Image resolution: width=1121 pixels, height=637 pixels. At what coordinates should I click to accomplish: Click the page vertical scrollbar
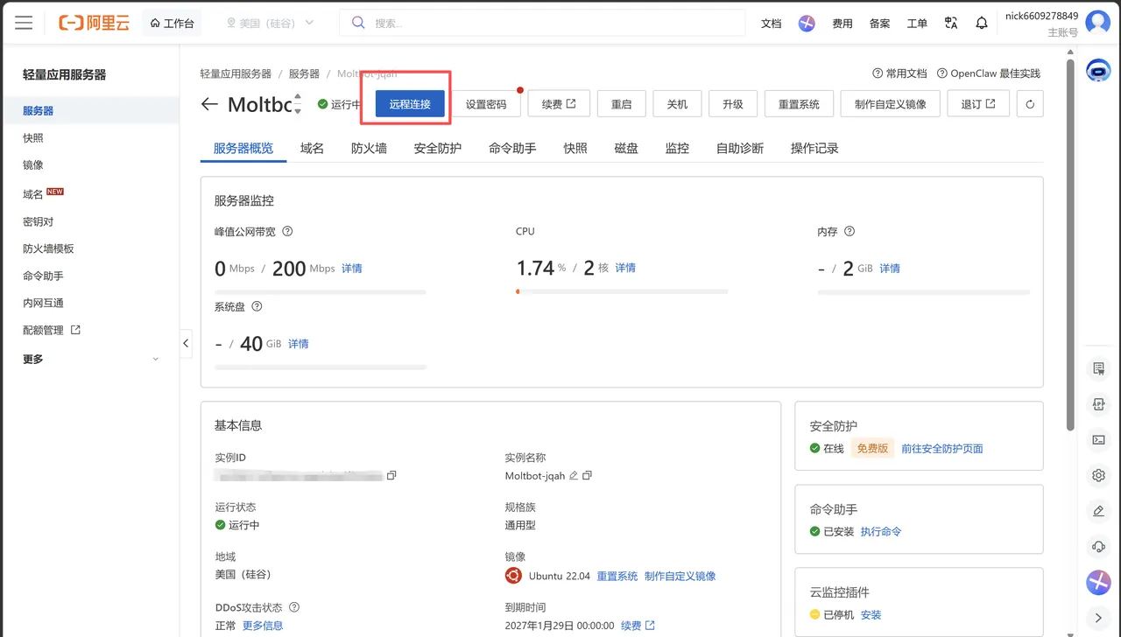1069,245
